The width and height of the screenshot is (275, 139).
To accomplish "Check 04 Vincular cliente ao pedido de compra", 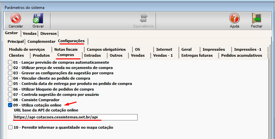I will pos(10,78).
